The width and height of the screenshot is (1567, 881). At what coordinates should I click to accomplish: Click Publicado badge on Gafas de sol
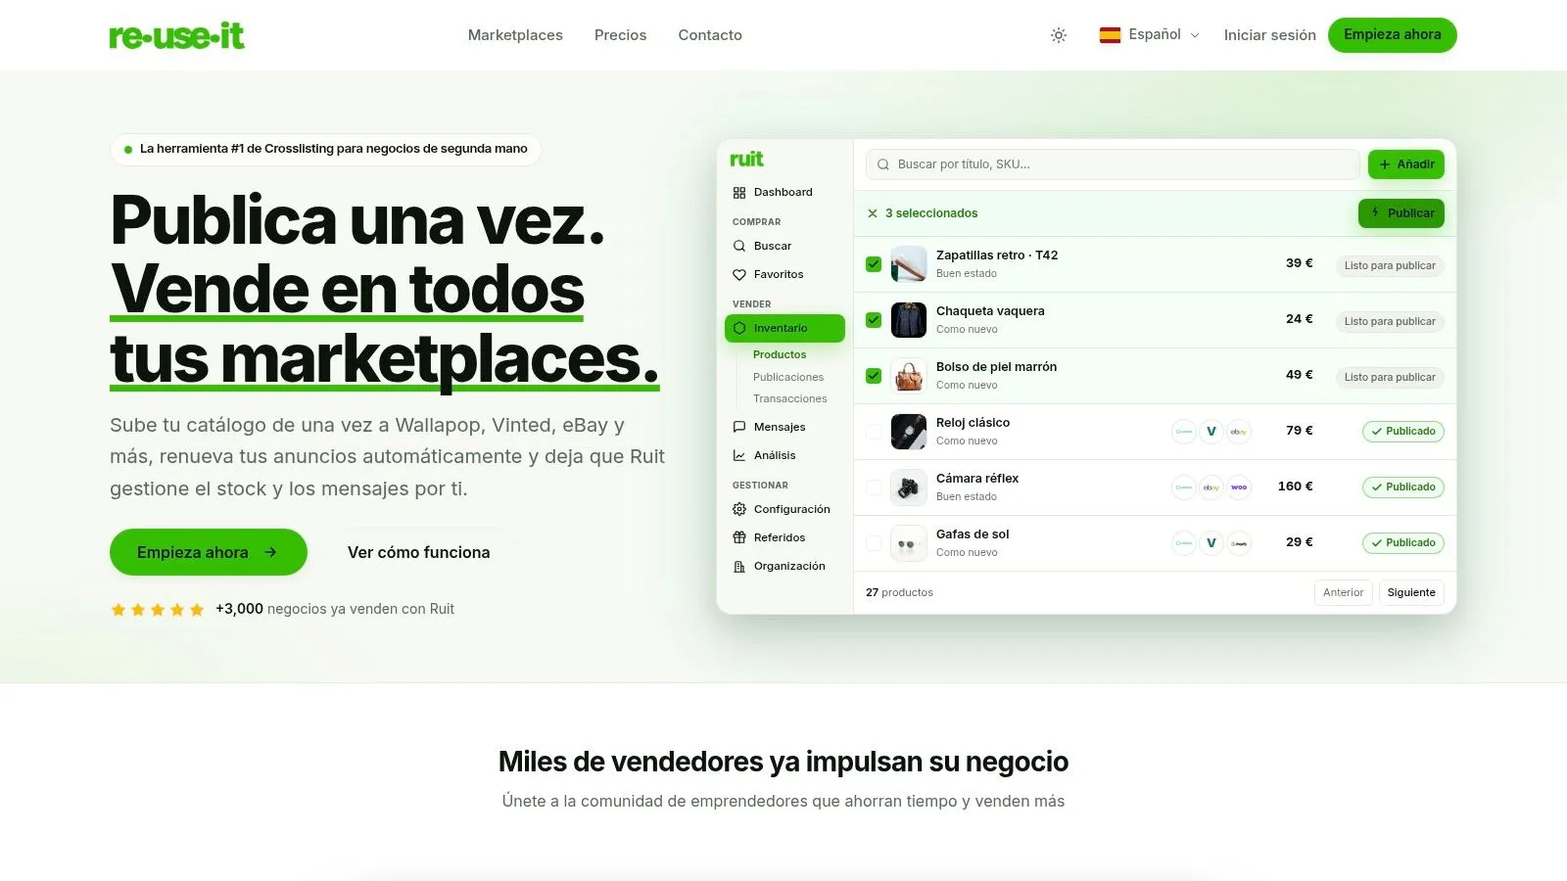pyautogui.click(x=1402, y=543)
